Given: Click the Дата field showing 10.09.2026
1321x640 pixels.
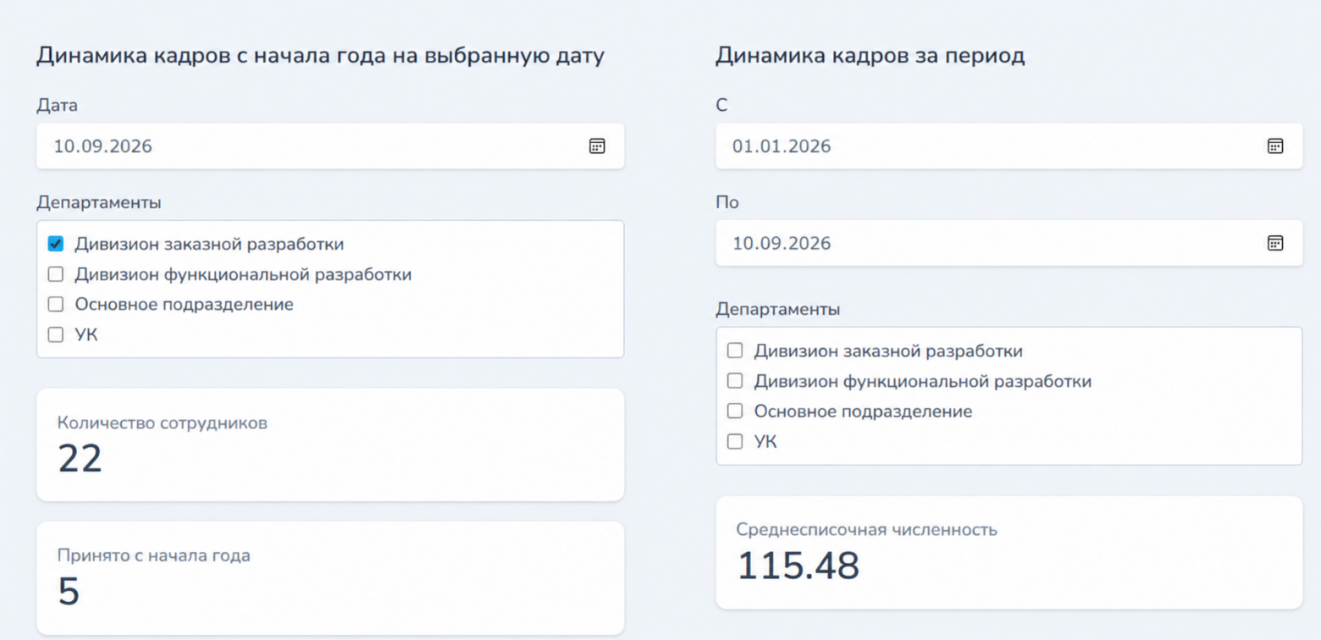Looking at the screenshot, I should 330,146.
